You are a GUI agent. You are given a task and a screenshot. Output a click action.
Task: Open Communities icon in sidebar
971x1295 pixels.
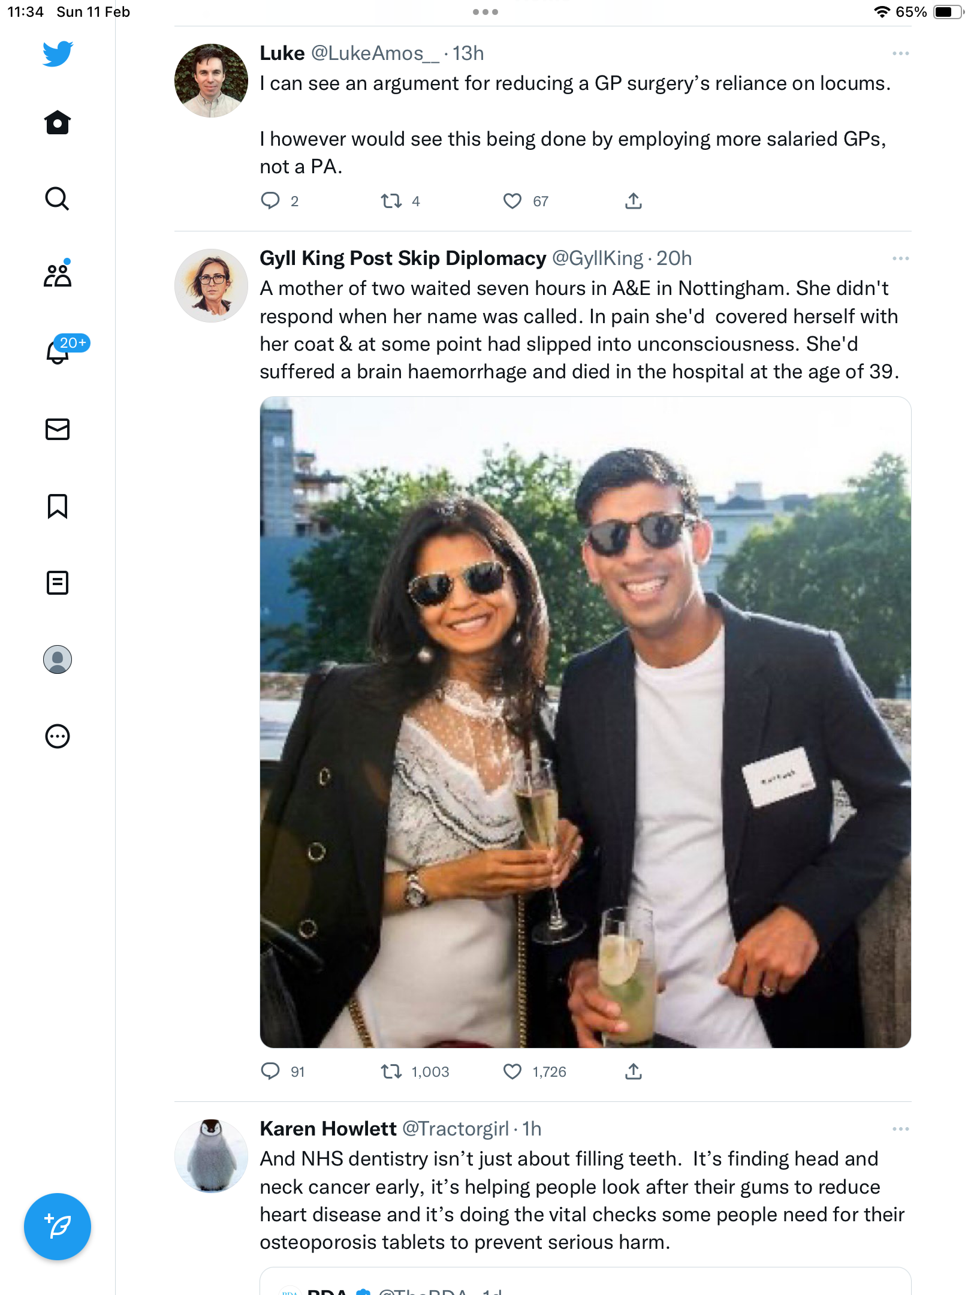[x=58, y=275]
